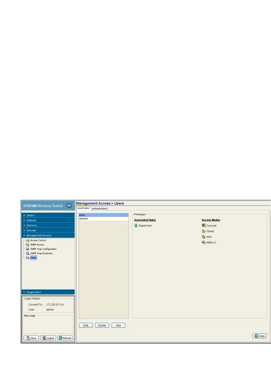The image size is (271, 375).
Task: Click the SNMP Trap Configuration icon
Action: point(28,249)
